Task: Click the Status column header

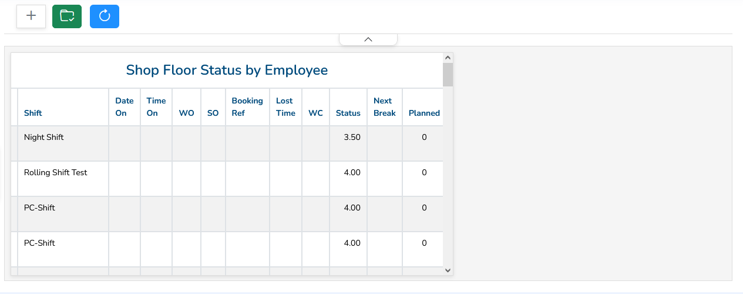Action: pyautogui.click(x=348, y=113)
